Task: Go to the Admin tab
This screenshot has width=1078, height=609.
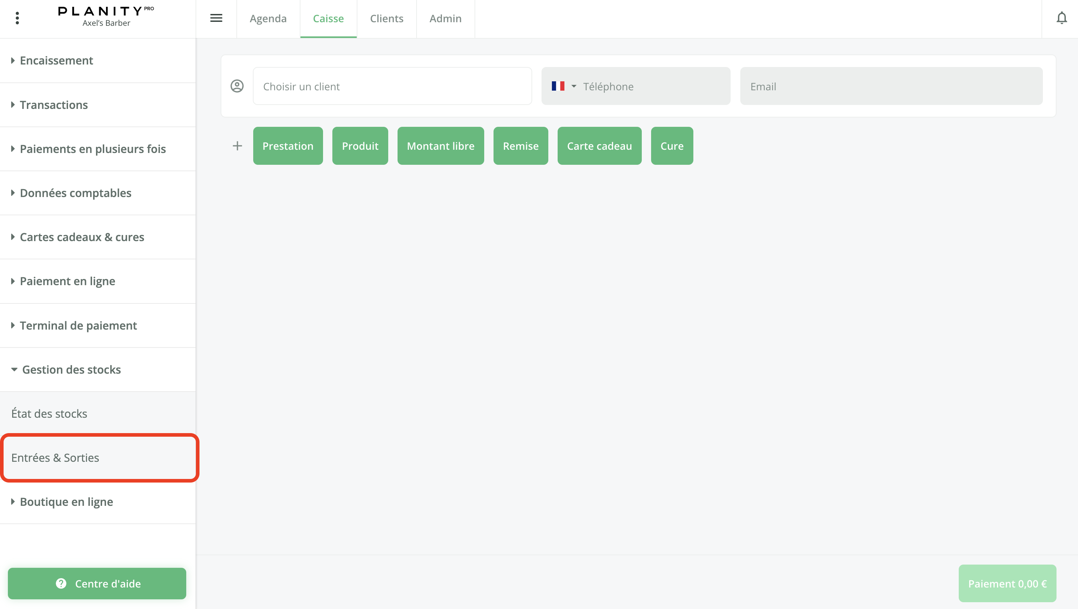Action: [x=445, y=18]
